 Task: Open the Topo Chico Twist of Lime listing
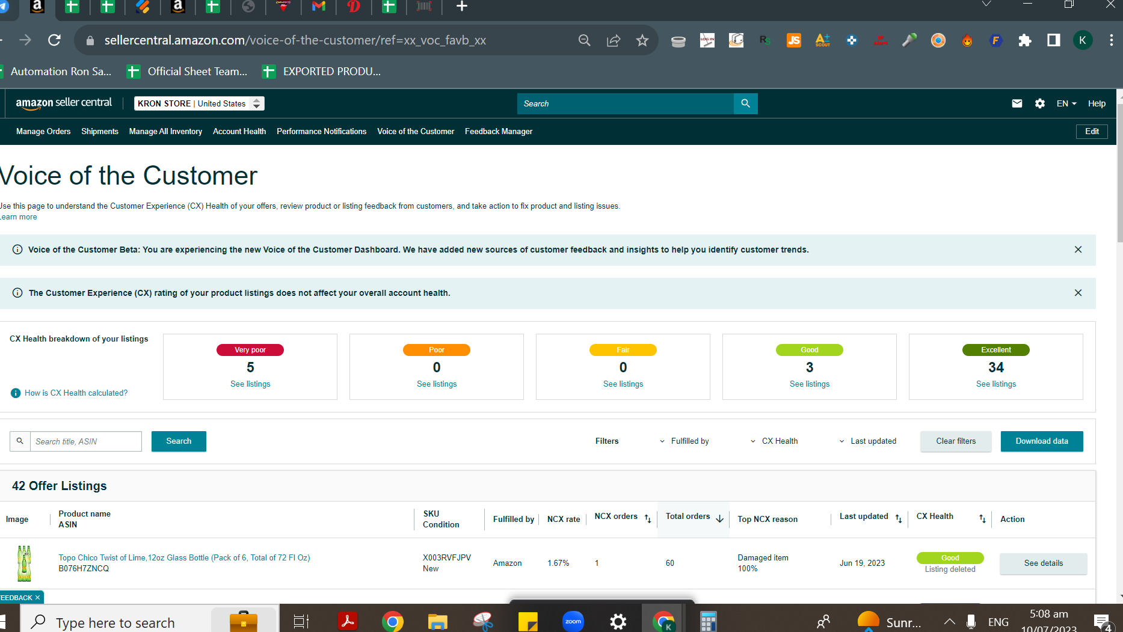click(x=184, y=558)
